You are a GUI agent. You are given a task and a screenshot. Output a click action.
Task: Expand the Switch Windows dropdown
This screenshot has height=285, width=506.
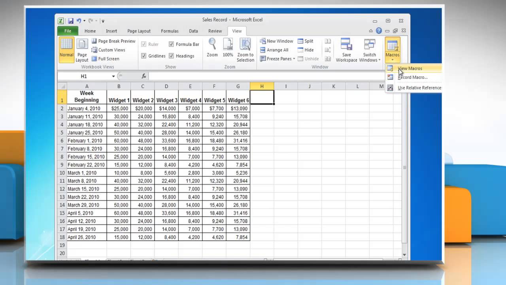tap(370, 50)
